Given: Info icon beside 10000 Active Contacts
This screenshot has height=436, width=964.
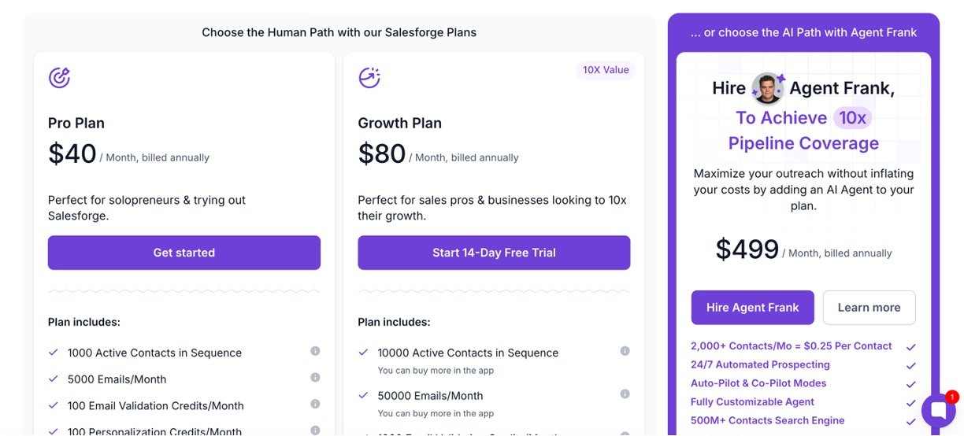Looking at the screenshot, I should click(x=625, y=351).
